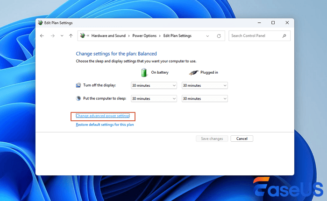
Task: Expand the chevron after Power Options
Action: tap(160, 36)
